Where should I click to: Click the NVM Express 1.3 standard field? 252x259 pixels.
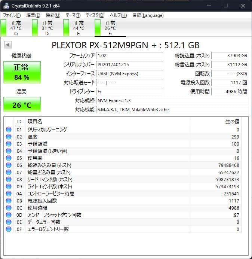[x=172, y=101]
